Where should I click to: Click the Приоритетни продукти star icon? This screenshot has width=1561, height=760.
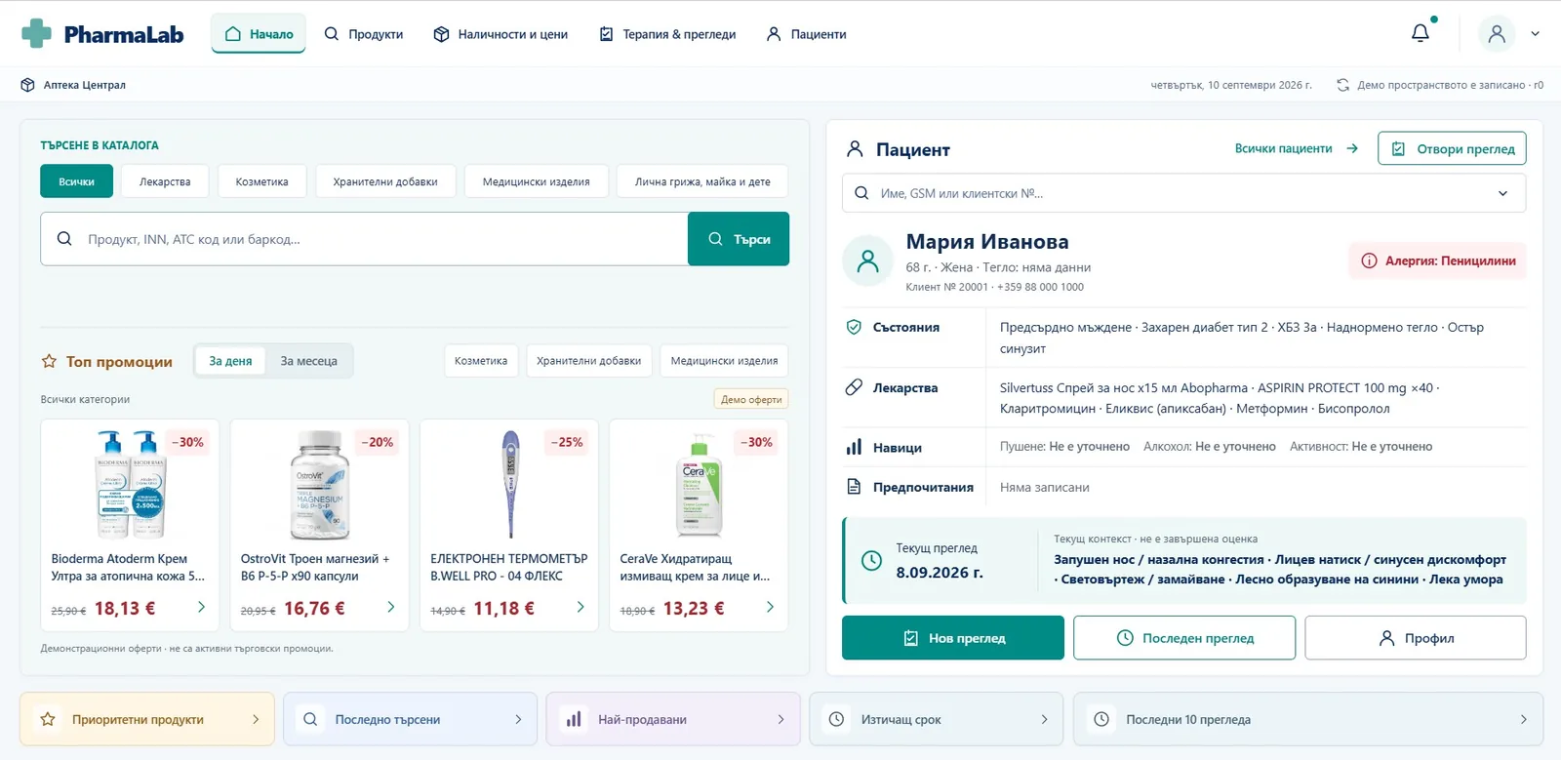pyautogui.click(x=48, y=719)
